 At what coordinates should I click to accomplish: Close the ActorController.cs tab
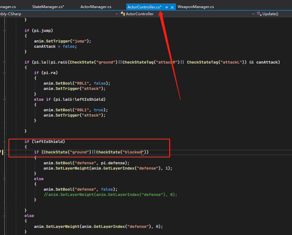172,7
